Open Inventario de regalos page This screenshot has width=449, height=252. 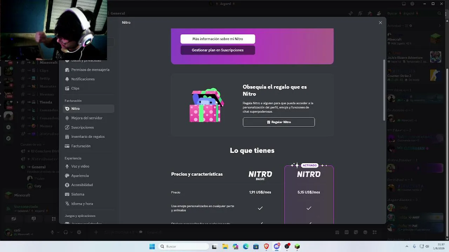(x=88, y=136)
